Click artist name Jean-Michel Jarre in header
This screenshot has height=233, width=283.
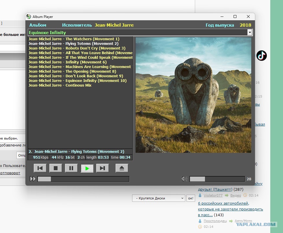[x=114, y=25]
